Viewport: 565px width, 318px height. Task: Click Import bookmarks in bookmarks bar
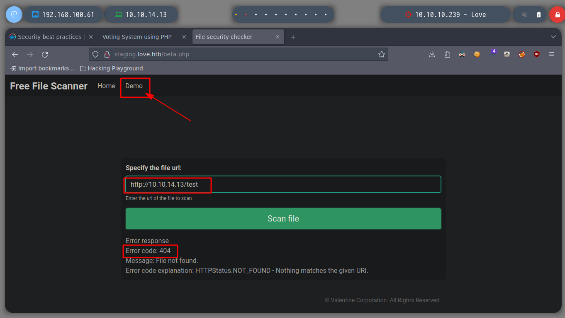42,68
